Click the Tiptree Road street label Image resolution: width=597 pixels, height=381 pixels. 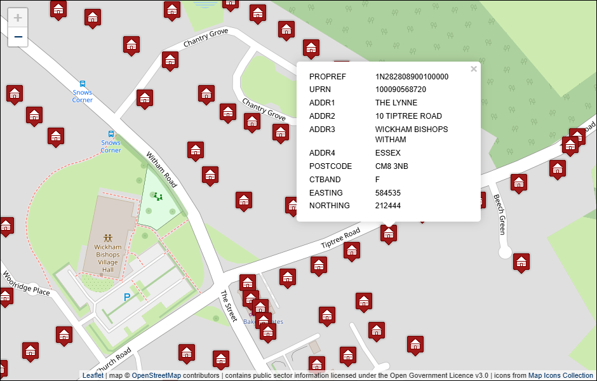[x=340, y=238]
